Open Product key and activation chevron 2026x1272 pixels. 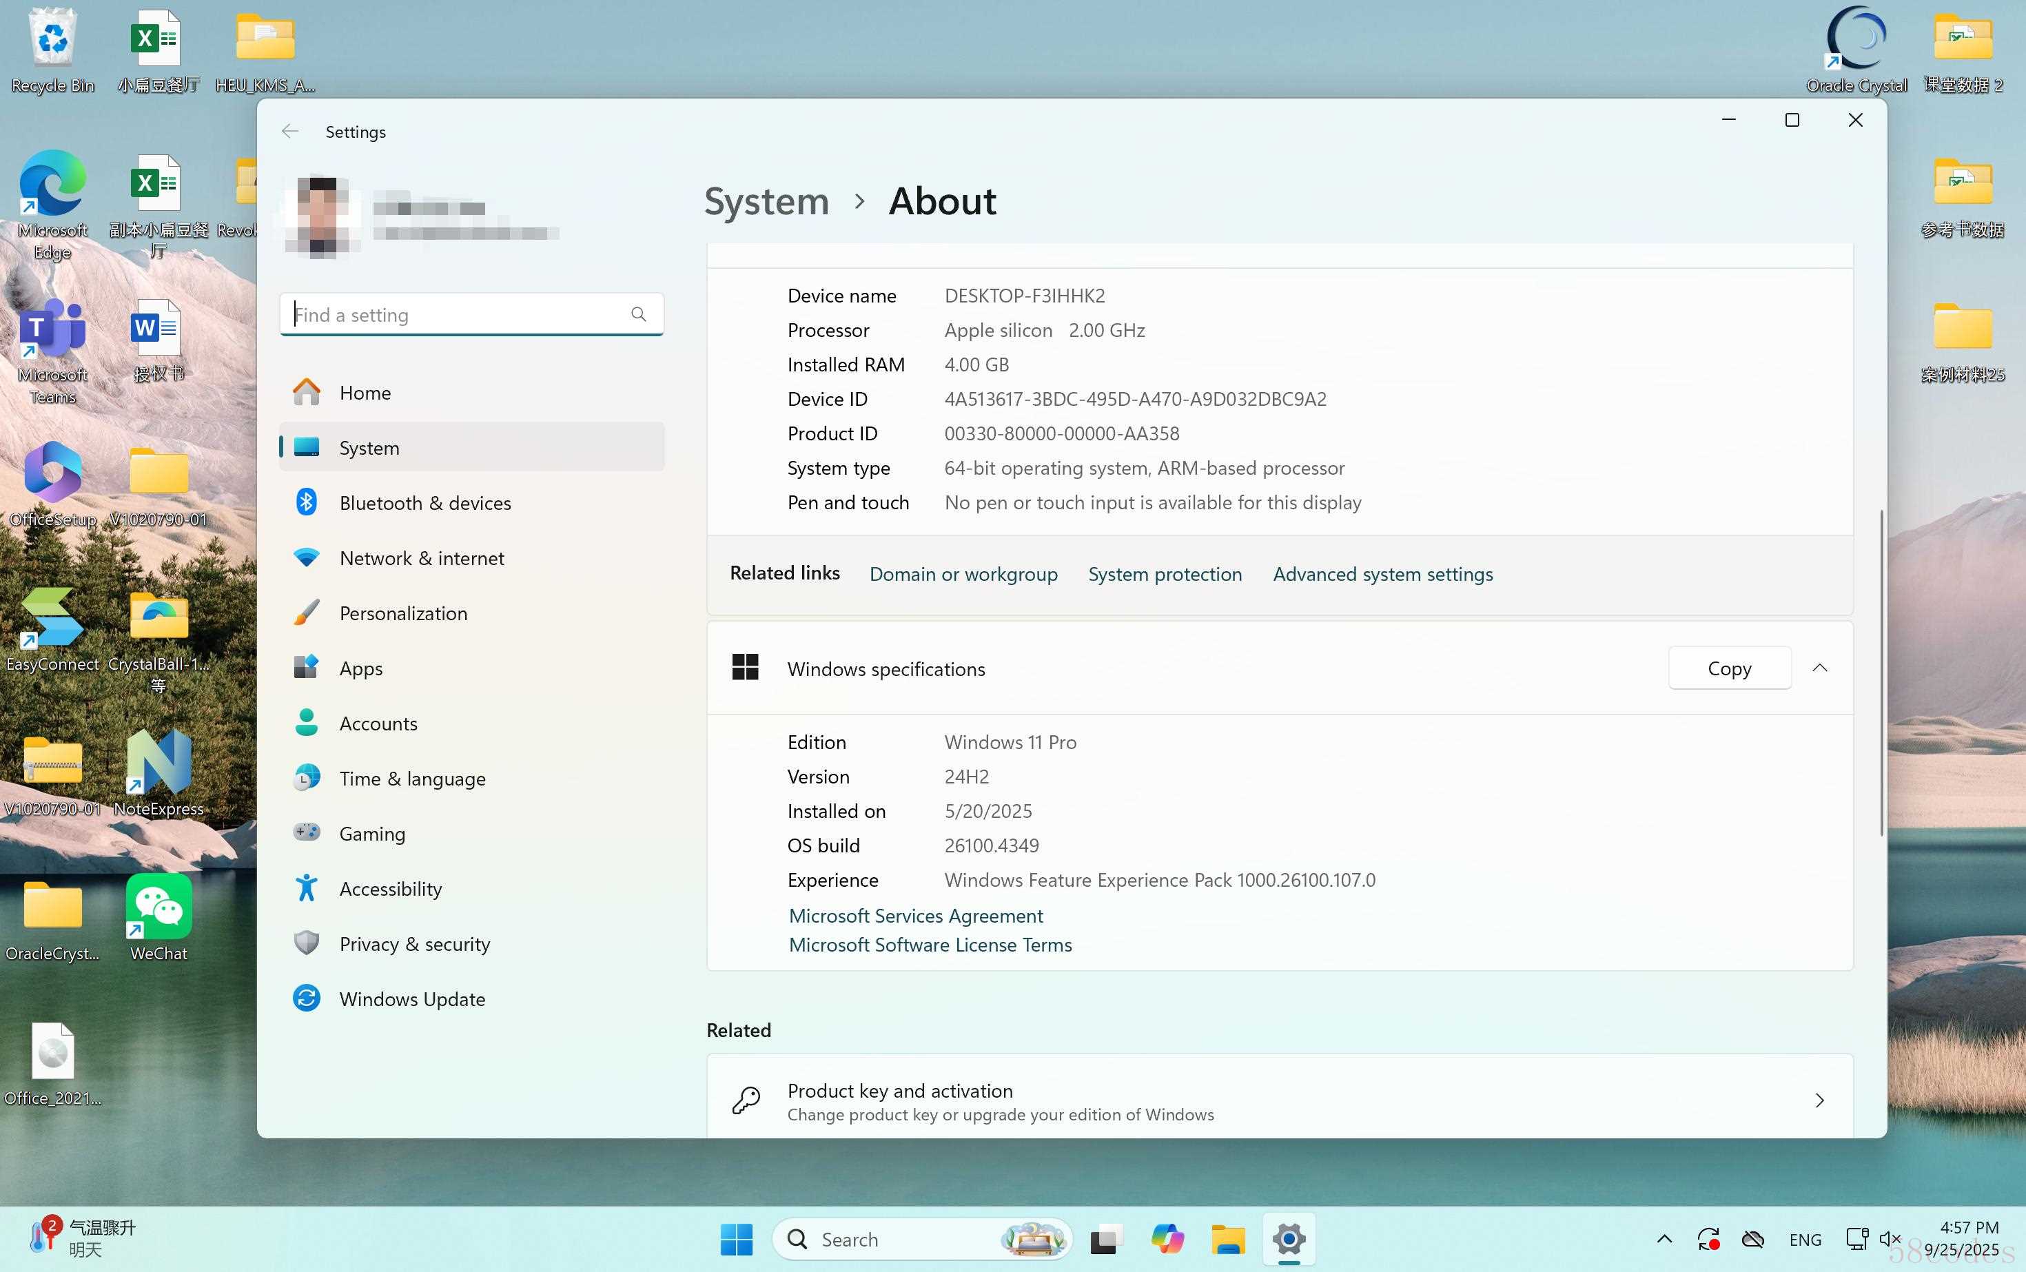tap(1819, 1100)
